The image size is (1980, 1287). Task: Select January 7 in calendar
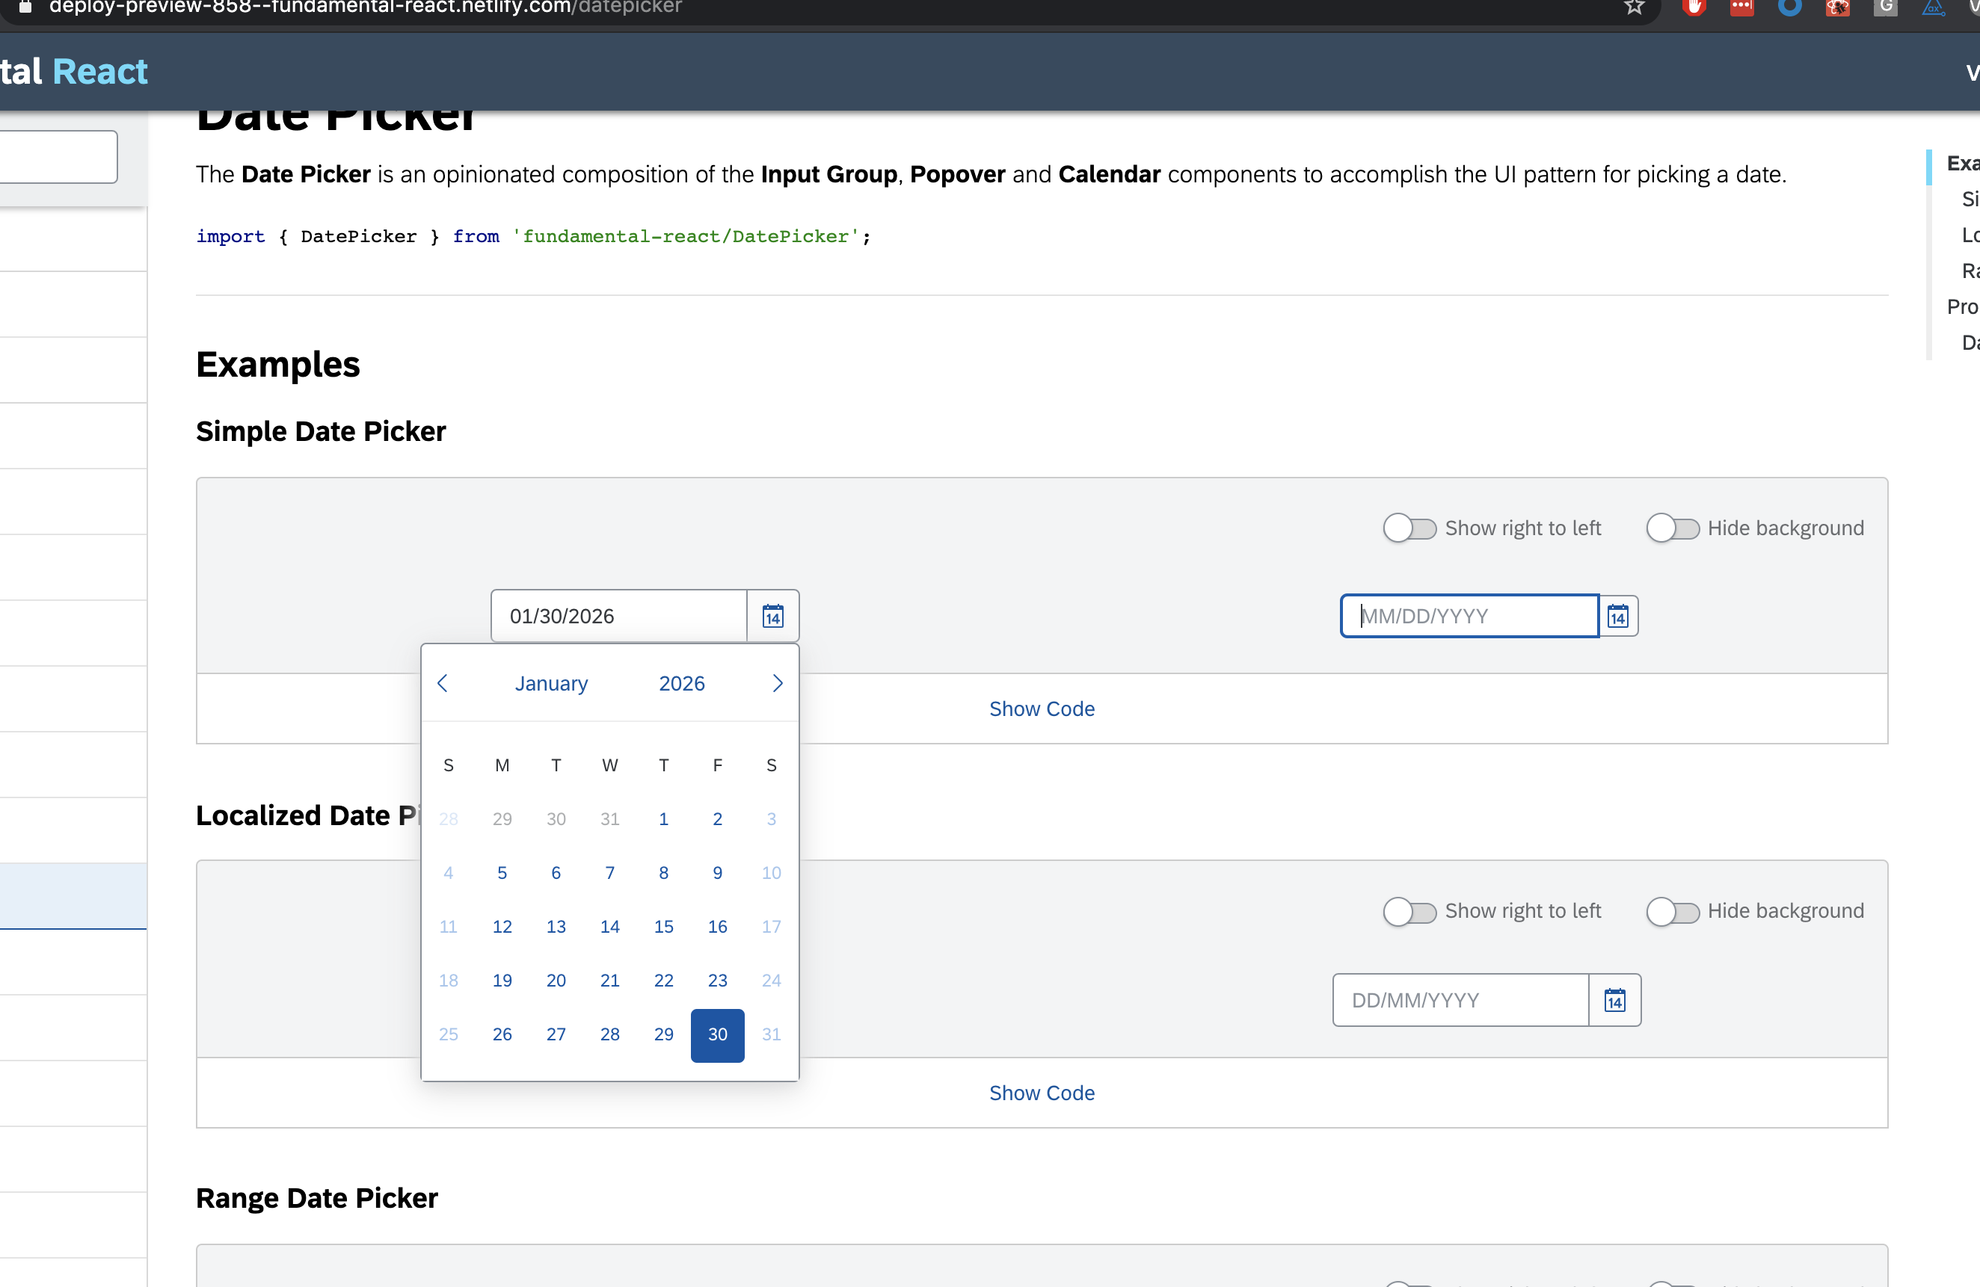point(610,873)
